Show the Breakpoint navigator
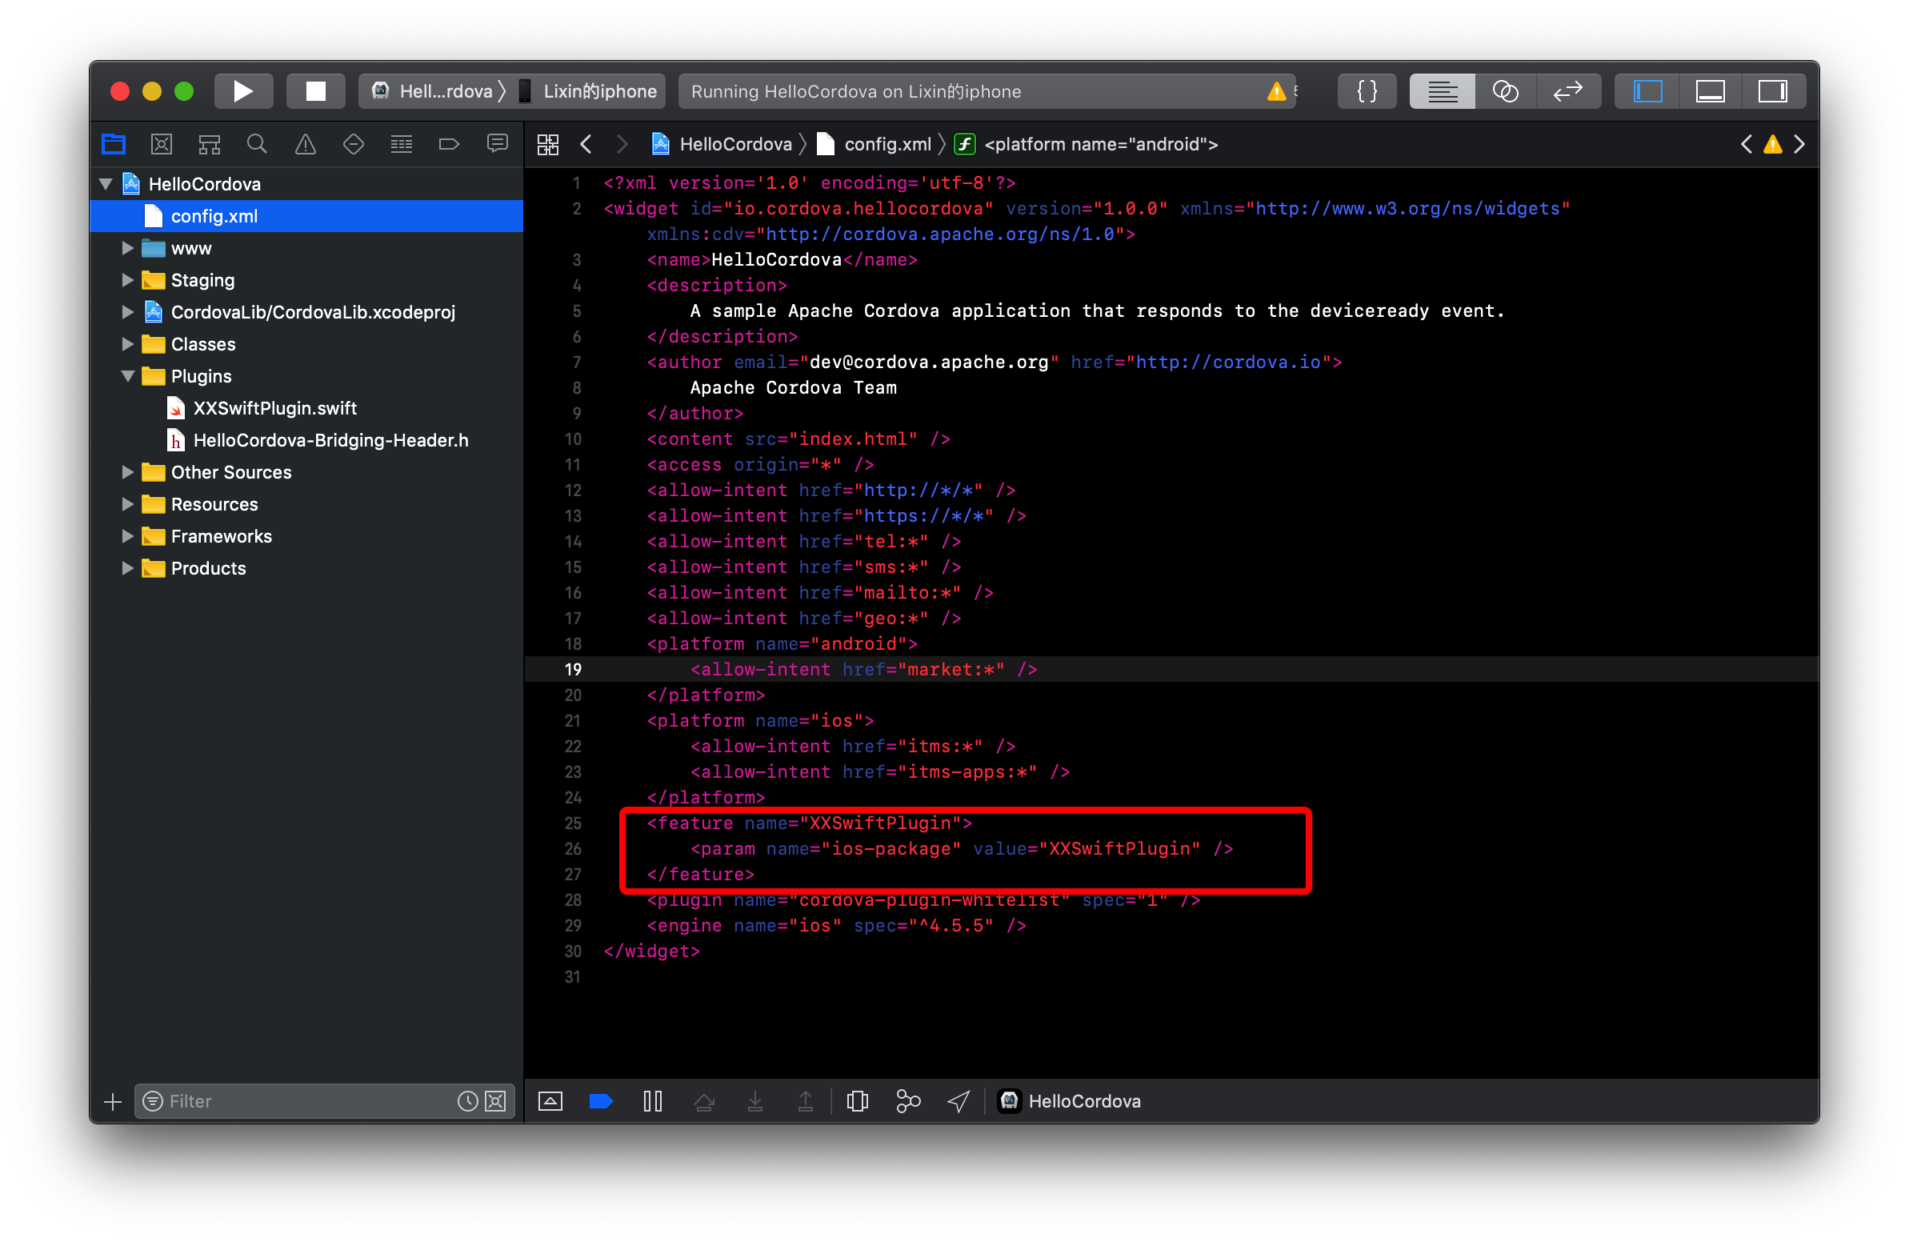 tap(449, 144)
